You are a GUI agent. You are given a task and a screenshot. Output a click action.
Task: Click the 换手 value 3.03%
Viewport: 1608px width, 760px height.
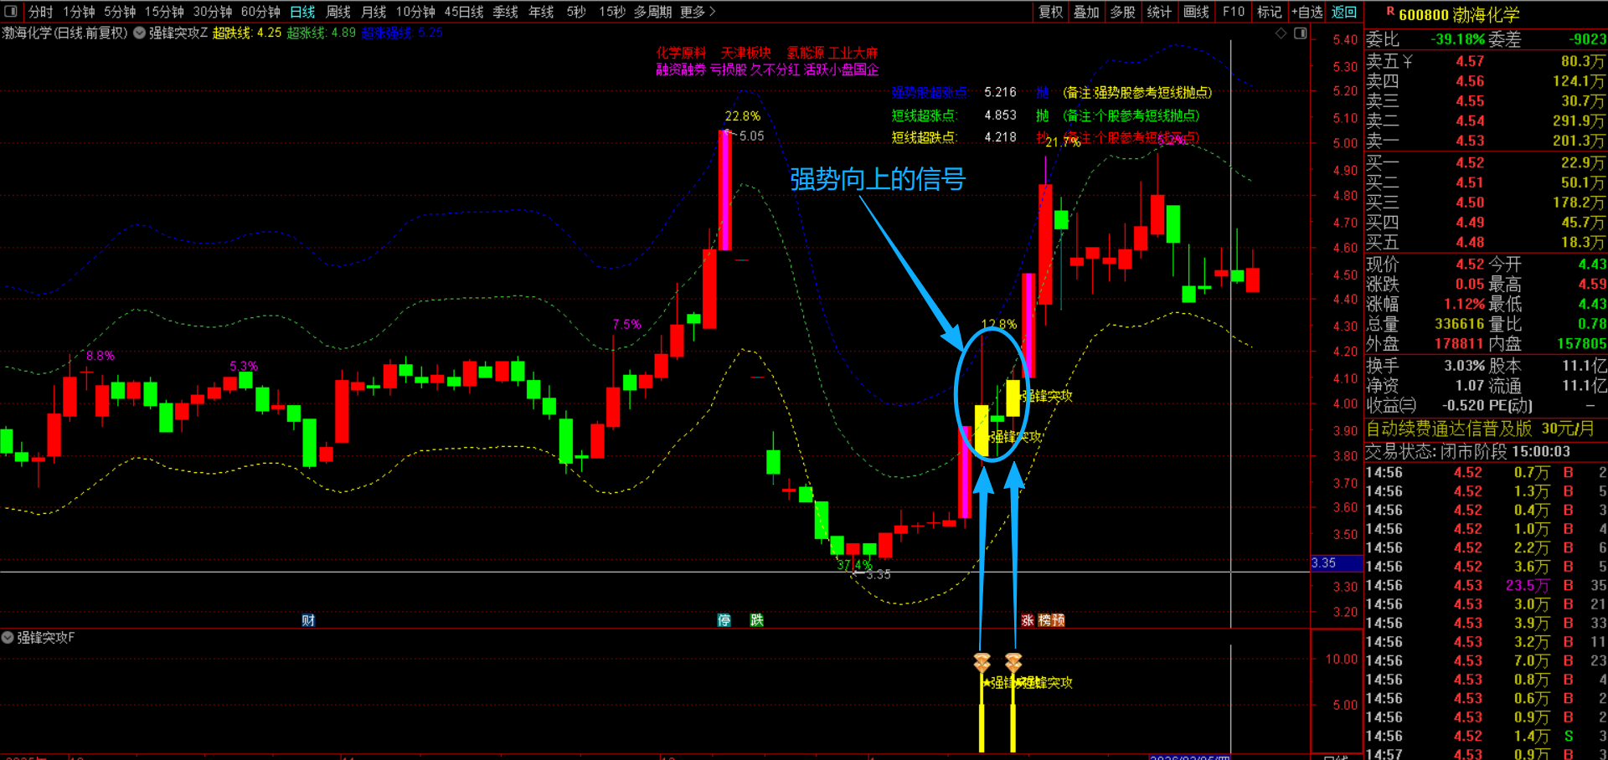click(x=1464, y=366)
